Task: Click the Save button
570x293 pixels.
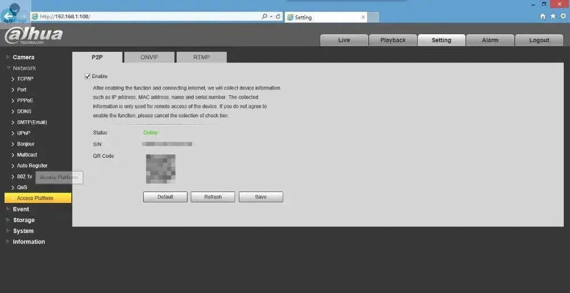Action: [260, 197]
